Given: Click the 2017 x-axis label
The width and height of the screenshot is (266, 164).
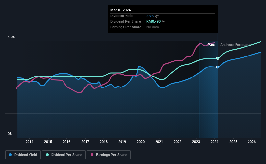Looking at the screenshot, I should [x=85, y=142].
